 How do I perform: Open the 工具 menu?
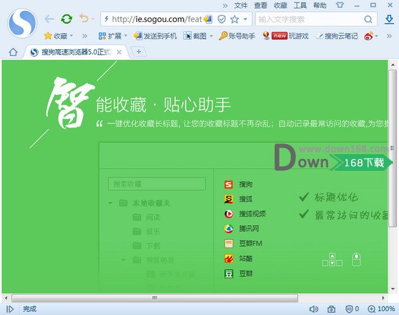(301, 5)
